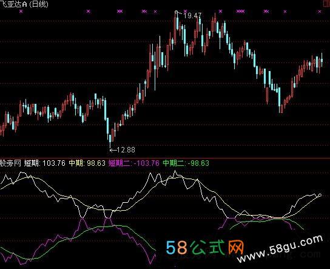This screenshot has height=269, width=330.
Task: Click the chart title 飞亚达A (日线)
Action: coord(24,4)
